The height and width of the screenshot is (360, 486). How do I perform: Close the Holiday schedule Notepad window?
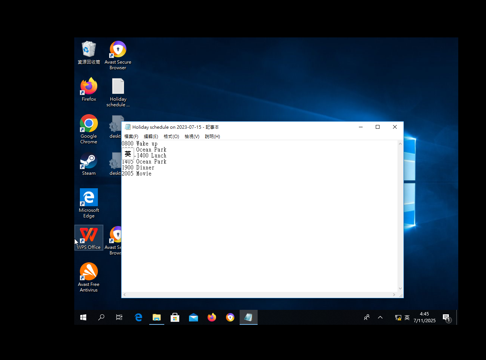click(395, 127)
